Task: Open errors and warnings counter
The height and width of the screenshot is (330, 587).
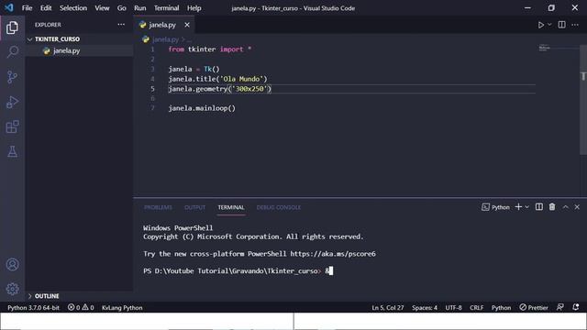Action: coord(81,308)
